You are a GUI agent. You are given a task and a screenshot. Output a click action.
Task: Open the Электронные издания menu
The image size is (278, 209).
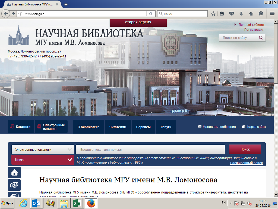point(51,127)
